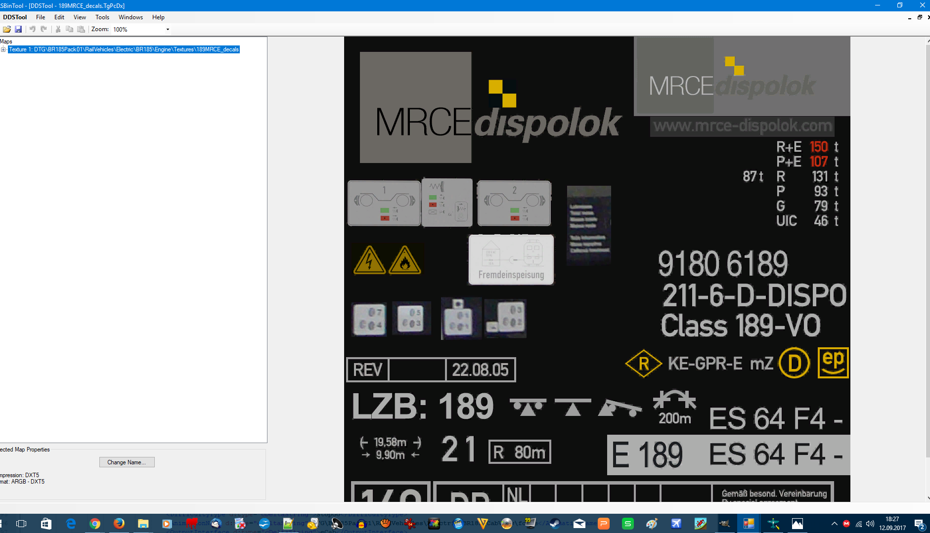Open Microsoft Store from the taskbar
This screenshot has width=930, height=533.
tap(46, 524)
